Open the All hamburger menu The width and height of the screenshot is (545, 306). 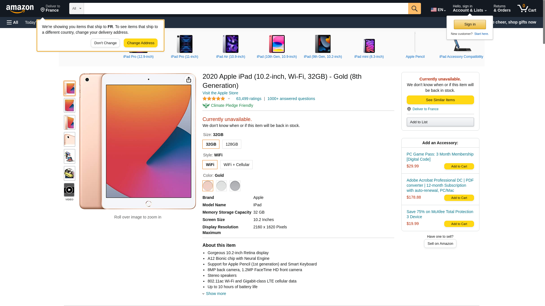pyautogui.click(x=12, y=22)
